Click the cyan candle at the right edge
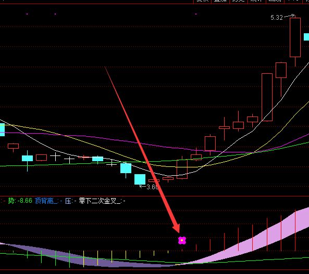Viewport: 309px width, 274px height. 306,37
